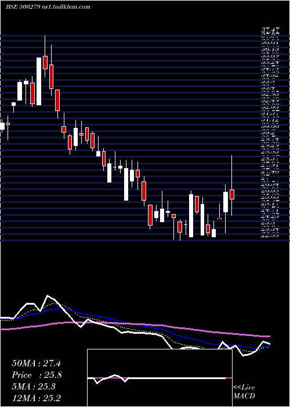The height and width of the screenshot is (407, 290).
Task: Select the Price : 25.8 readout
Action: (37, 375)
